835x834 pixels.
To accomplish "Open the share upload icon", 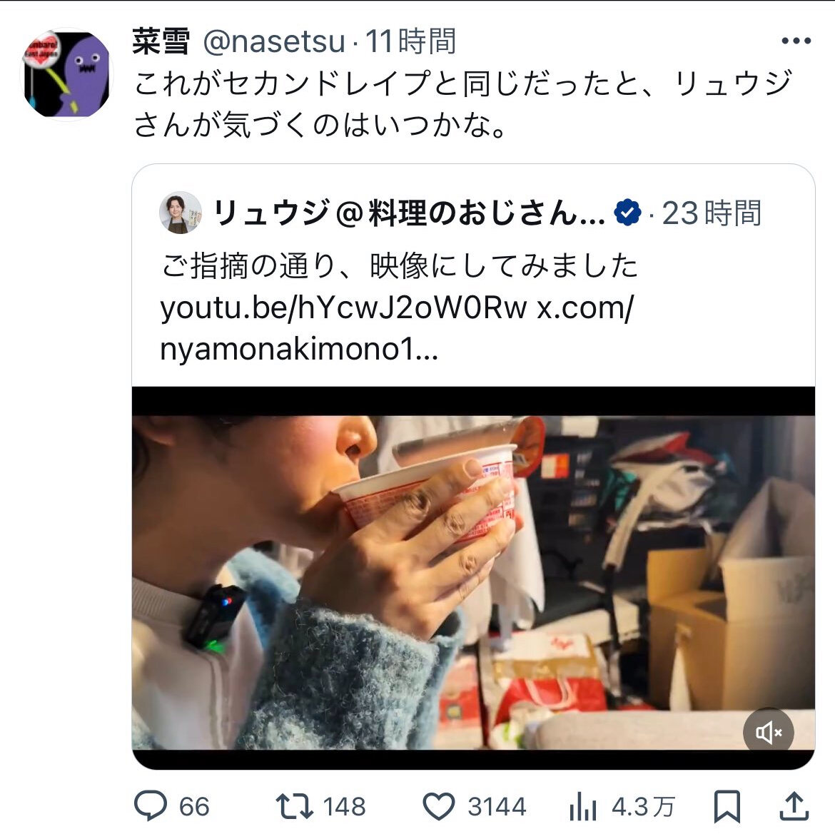I will (794, 805).
